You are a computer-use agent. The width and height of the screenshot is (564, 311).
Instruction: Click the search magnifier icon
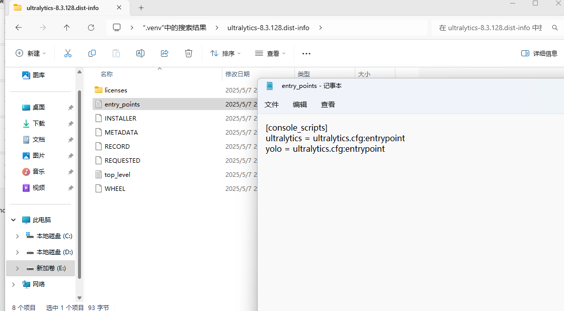click(555, 28)
